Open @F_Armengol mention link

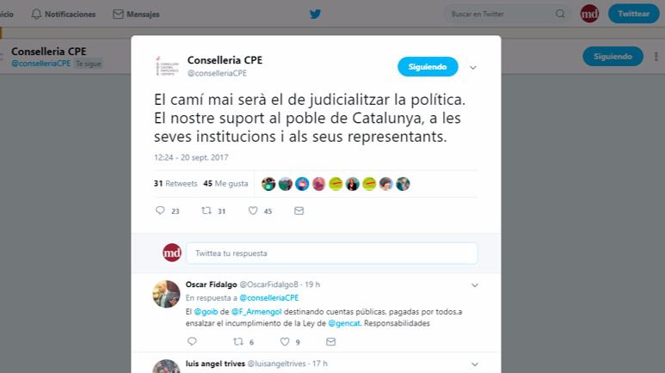[x=256, y=311]
